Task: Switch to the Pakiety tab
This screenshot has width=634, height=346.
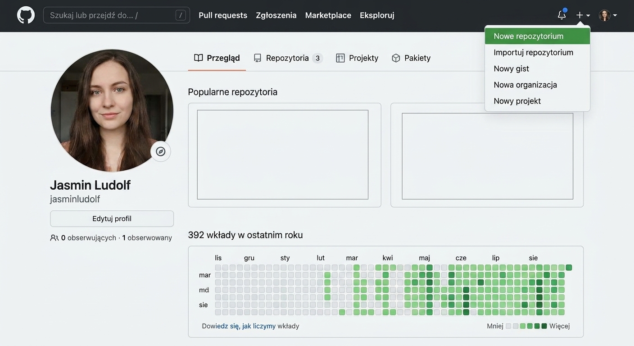Action: (x=411, y=58)
